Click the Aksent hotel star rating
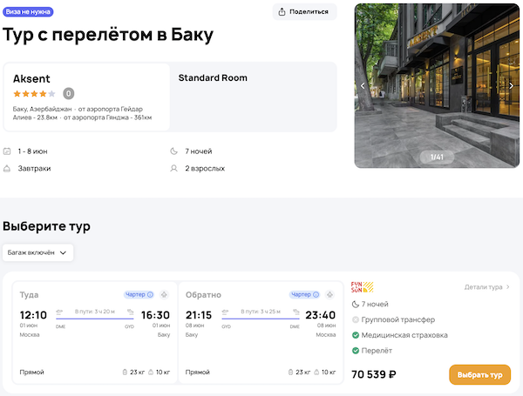 click(34, 93)
